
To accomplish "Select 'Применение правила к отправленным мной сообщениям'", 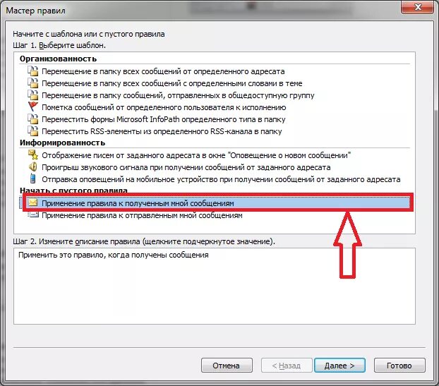I will pyautogui.click(x=142, y=215).
